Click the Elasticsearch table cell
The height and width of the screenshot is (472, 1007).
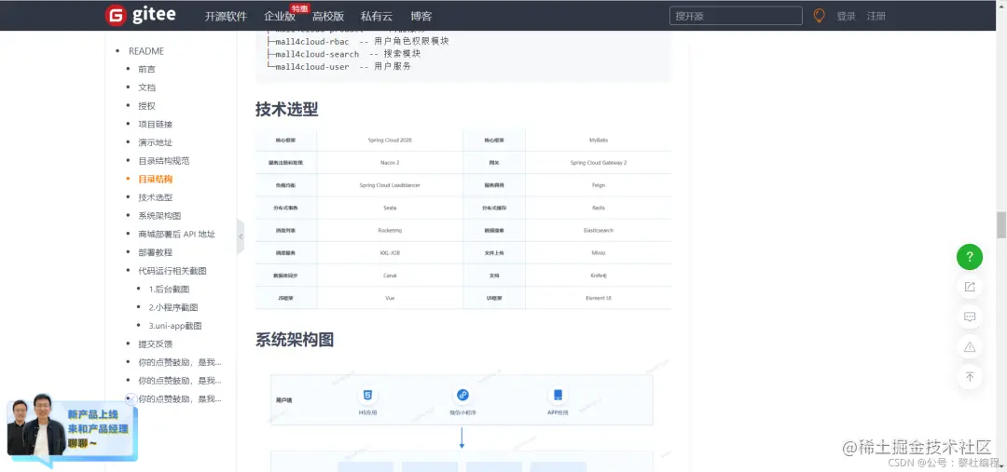coord(599,230)
